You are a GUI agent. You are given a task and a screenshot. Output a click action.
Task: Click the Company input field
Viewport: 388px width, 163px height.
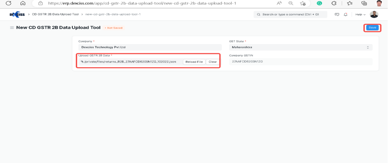click(150, 47)
